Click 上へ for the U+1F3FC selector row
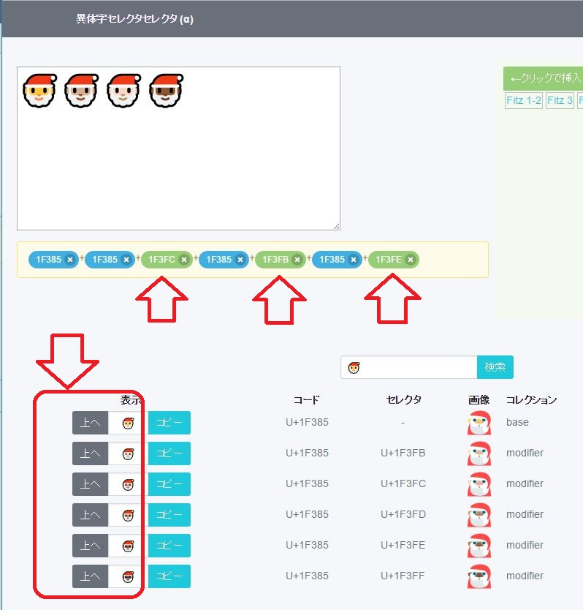The width and height of the screenshot is (583, 610). pyautogui.click(x=90, y=484)
